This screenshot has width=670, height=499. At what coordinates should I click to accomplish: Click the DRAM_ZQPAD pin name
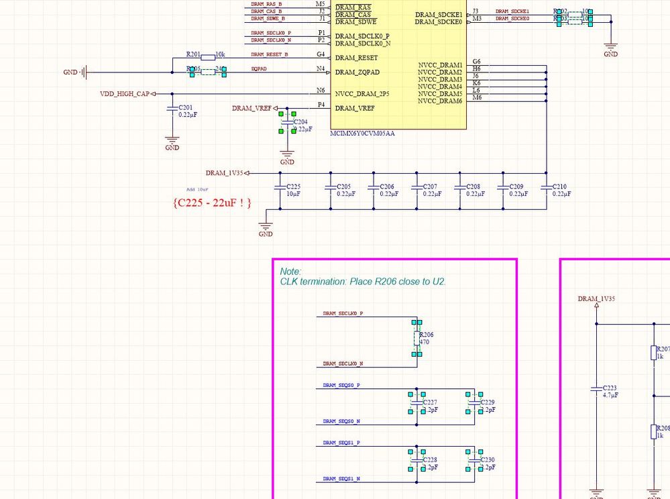357,72
